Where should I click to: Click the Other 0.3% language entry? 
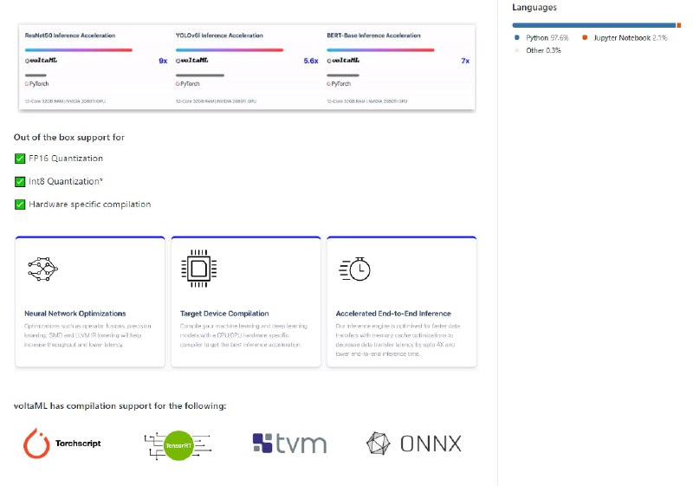click(x=542, y=50)
